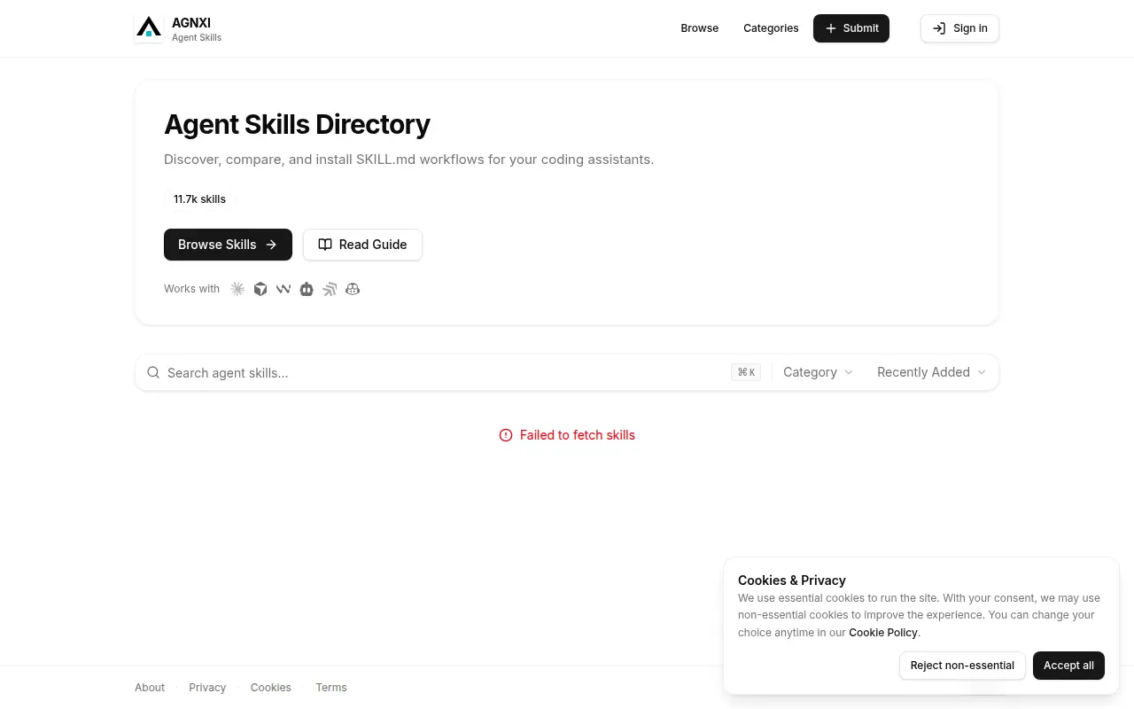Open the Read Guide button
Screen dimensions: 1134x709
362,245
